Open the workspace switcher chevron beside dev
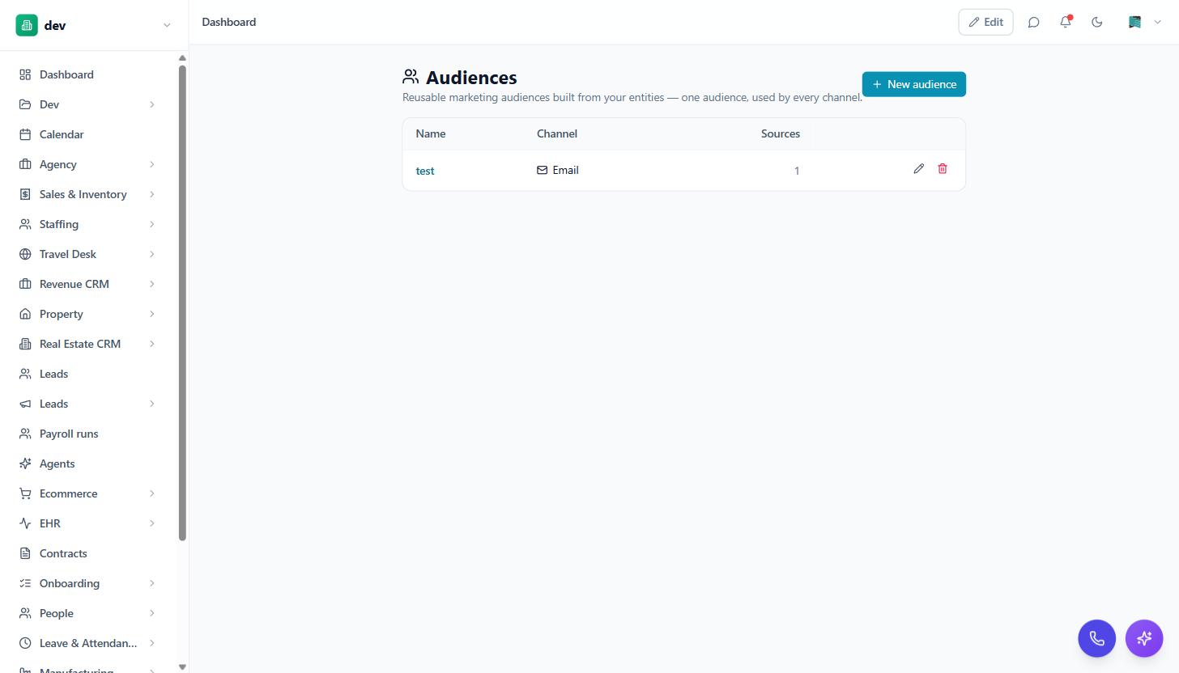 [167, 25]
